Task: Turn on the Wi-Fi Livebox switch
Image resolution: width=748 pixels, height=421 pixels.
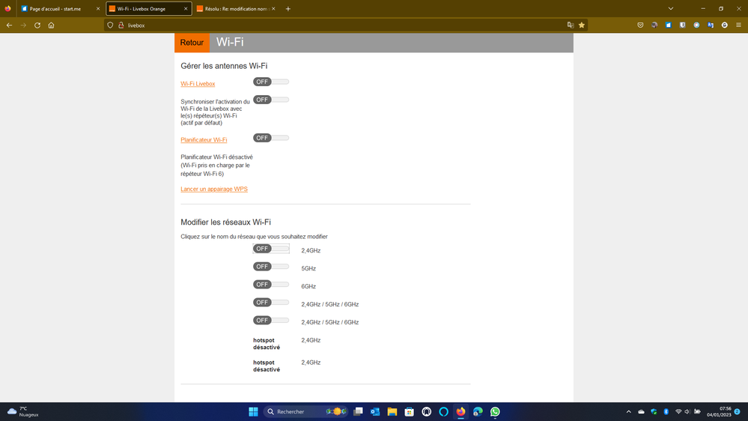Action: tap(270, 82)
